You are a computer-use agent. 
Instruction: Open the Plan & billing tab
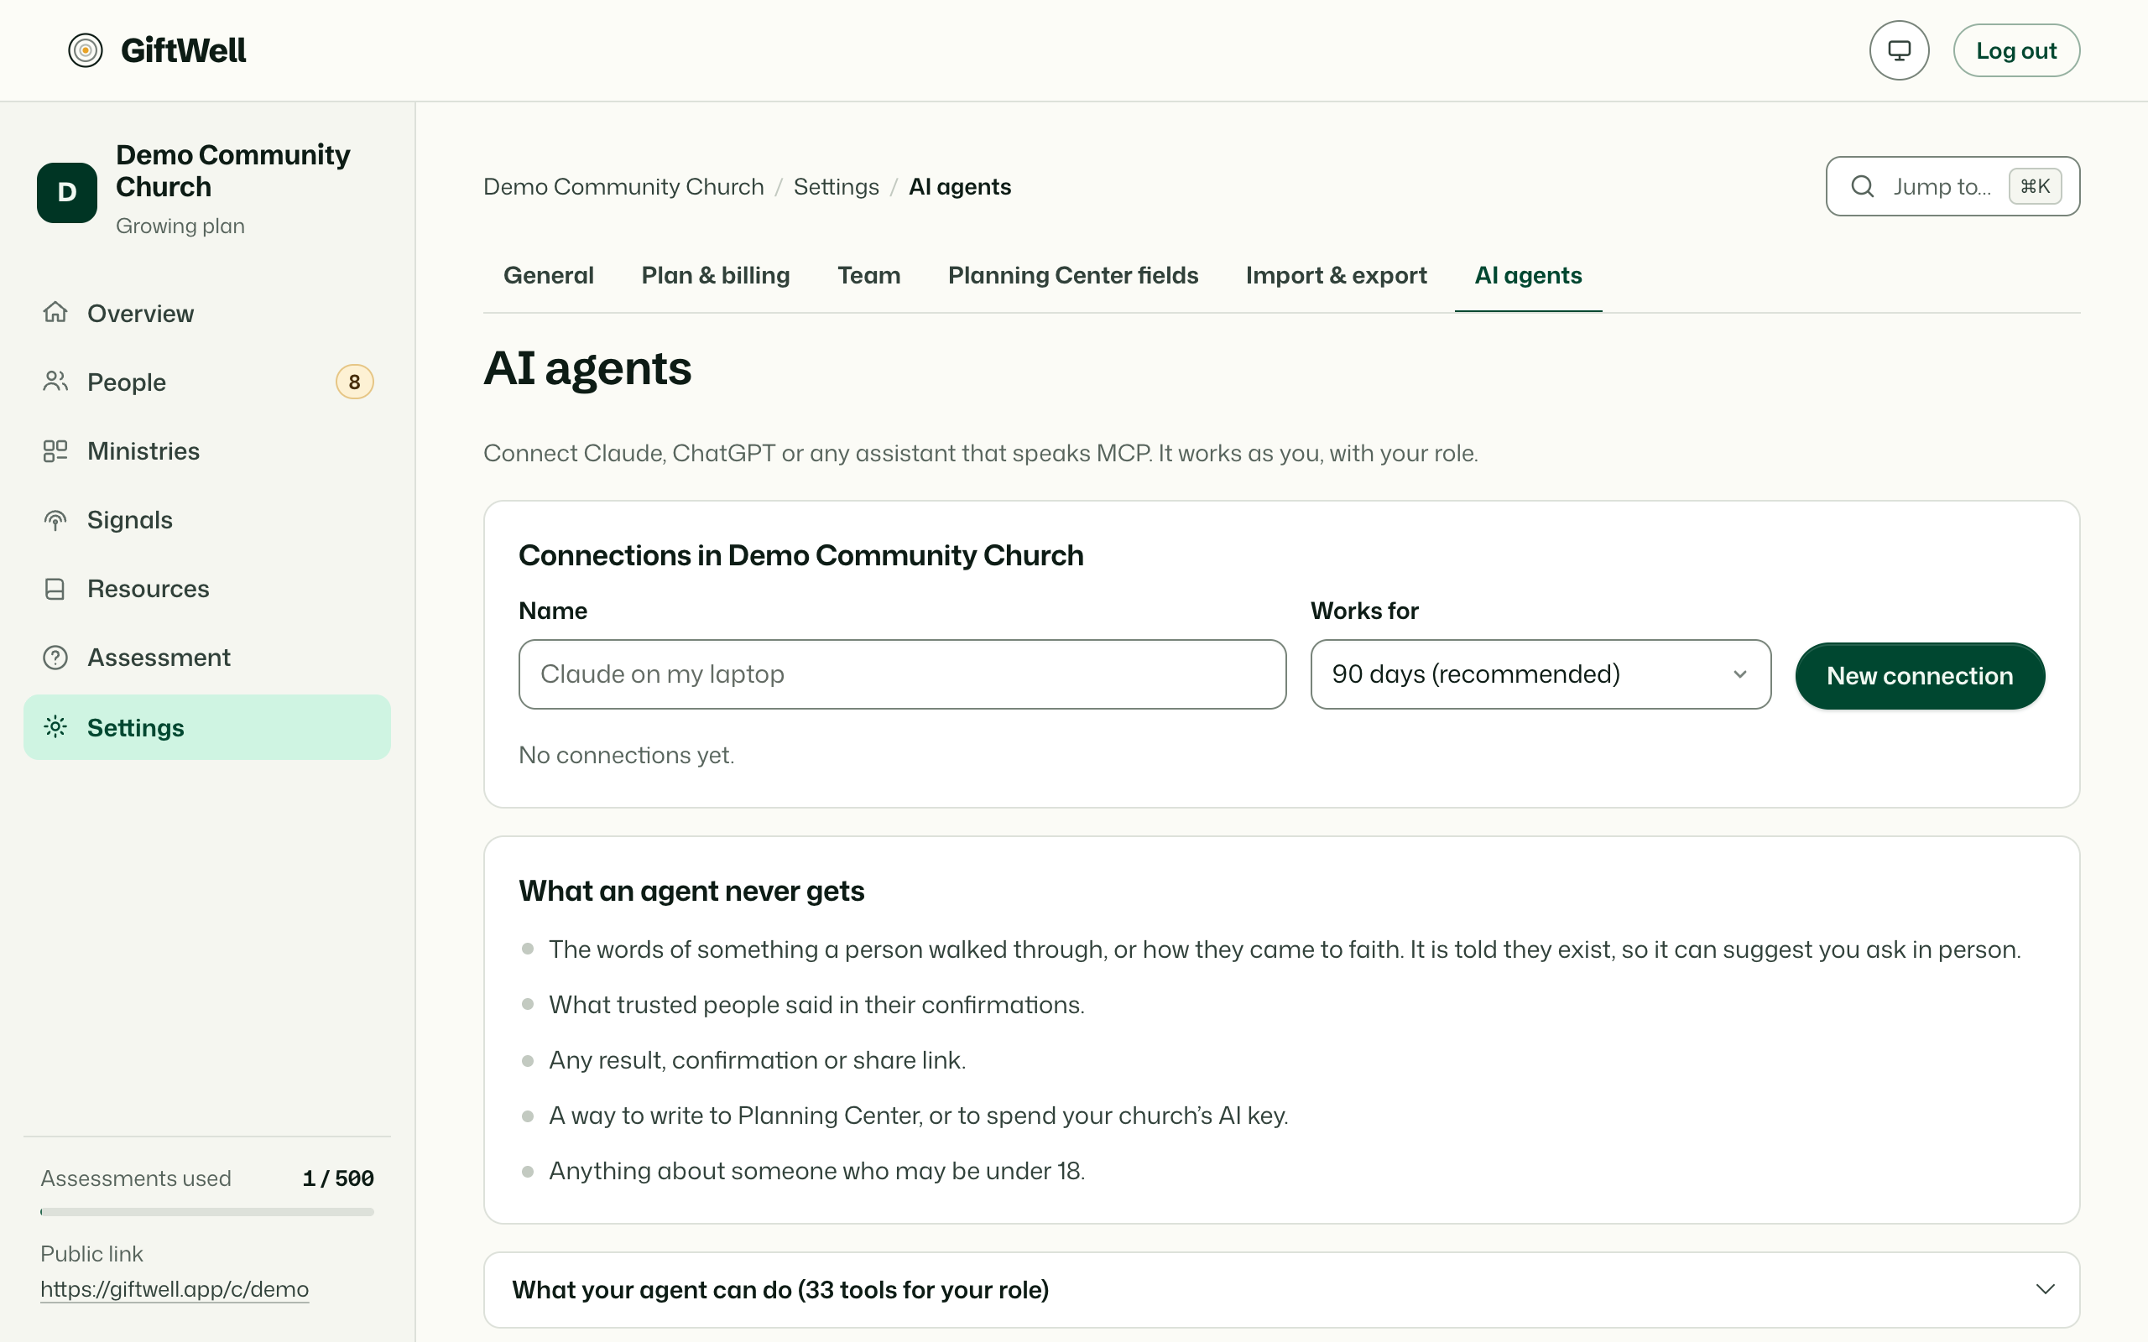tap(716, 276)
